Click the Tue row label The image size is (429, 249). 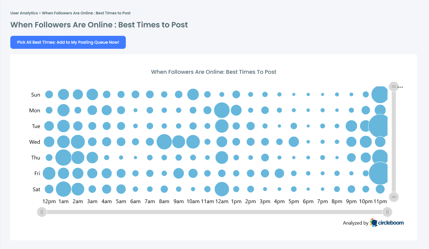tap(36, 126)
